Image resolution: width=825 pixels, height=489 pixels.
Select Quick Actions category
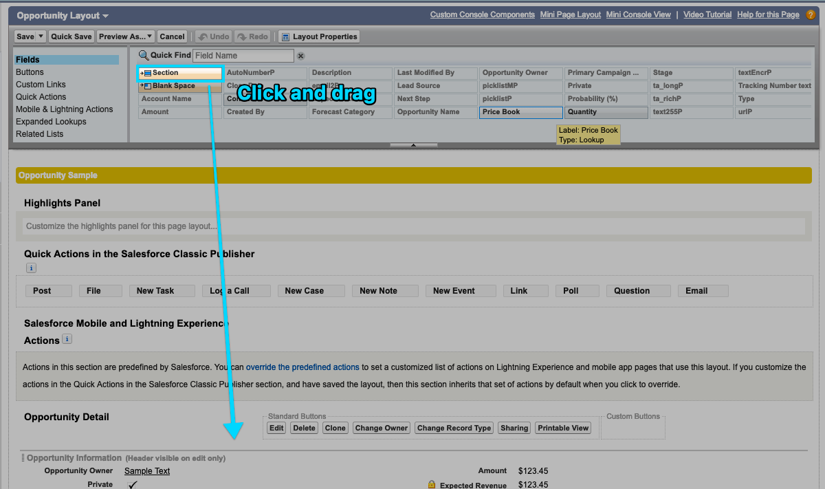click(x=41, y=97)
